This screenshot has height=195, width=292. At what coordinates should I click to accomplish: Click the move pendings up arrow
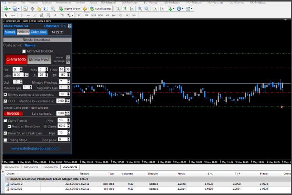[x=68, y=57]
